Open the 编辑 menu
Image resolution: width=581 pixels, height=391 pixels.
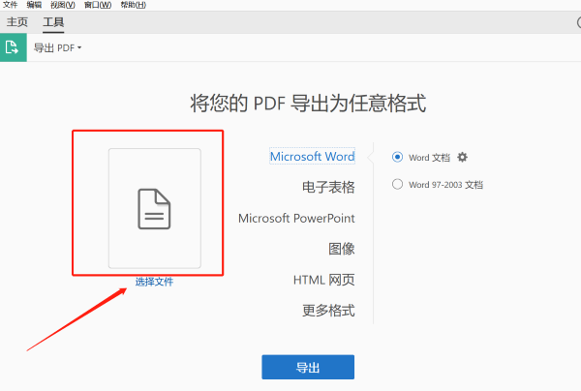click(35, 5)
